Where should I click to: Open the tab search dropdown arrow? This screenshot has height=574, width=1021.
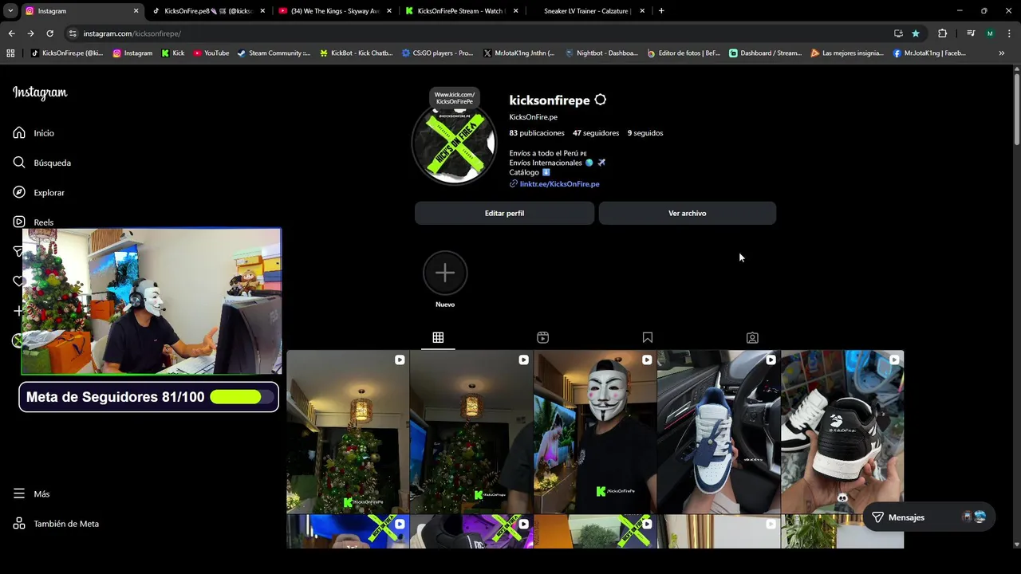(10, 11)
